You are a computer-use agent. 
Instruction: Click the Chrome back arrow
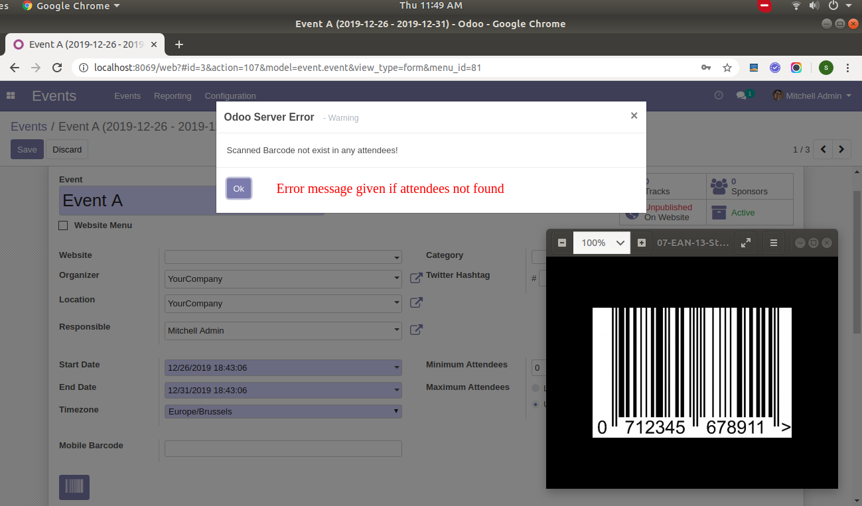(15, 68)
